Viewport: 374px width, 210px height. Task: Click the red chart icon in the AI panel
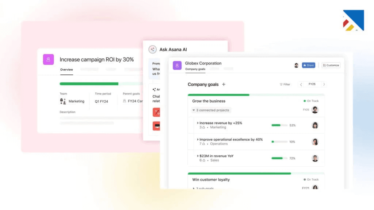[x=157, y=112]
